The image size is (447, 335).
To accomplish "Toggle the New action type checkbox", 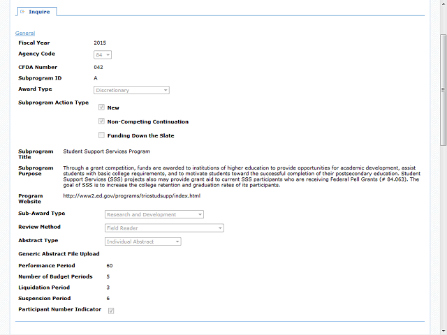I will [x=101, y=107].
